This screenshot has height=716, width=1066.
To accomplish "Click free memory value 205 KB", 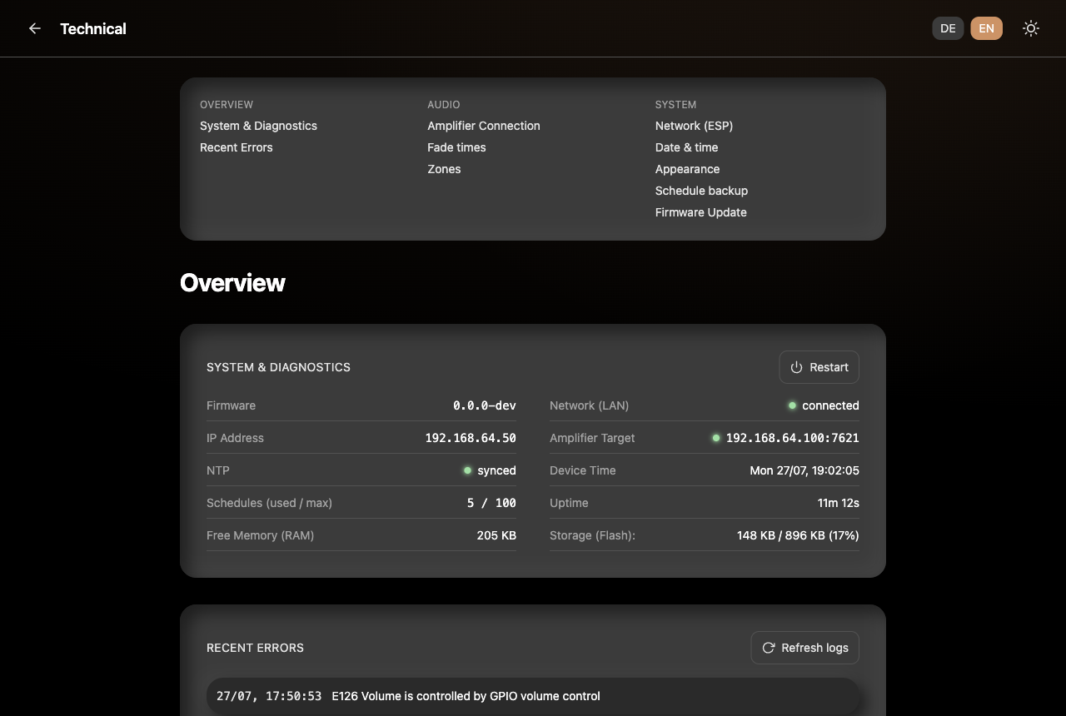I will (496, 535).
